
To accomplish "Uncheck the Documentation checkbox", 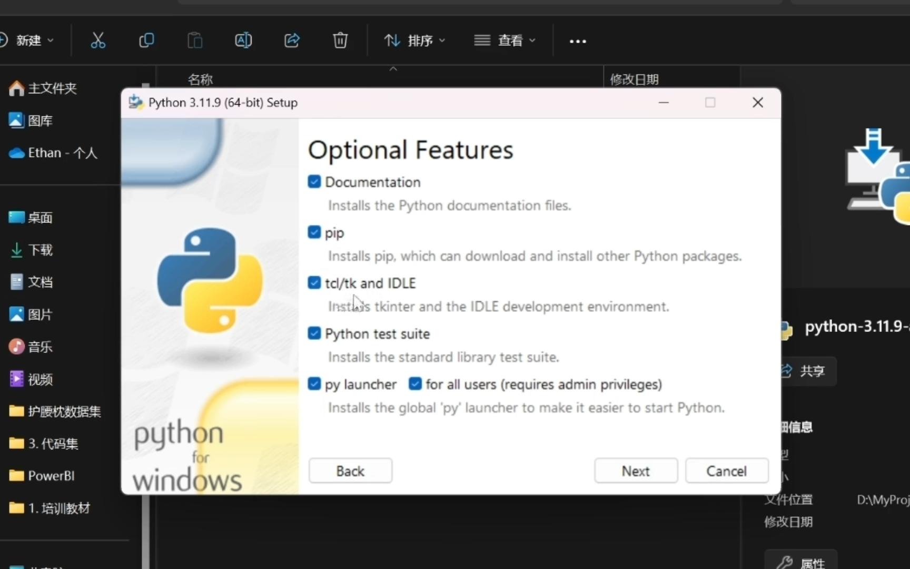I will tap(314, 182).
